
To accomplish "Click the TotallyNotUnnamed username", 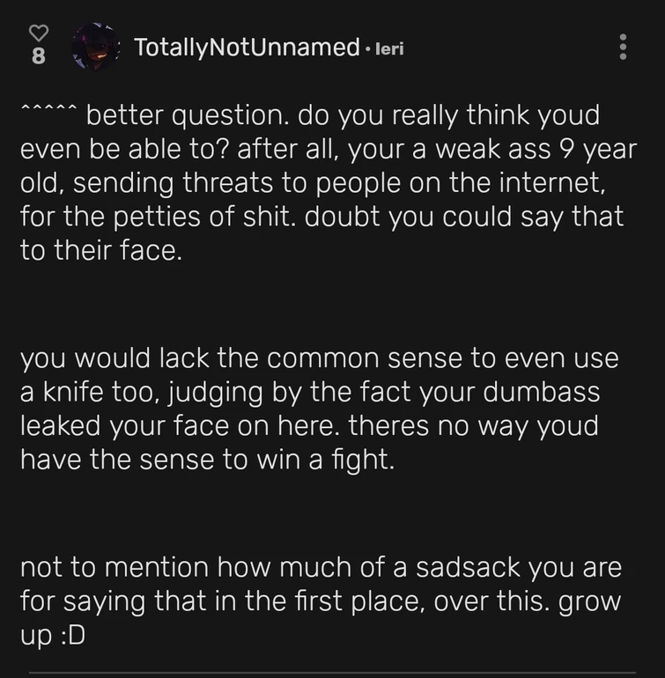I will 247,47.
